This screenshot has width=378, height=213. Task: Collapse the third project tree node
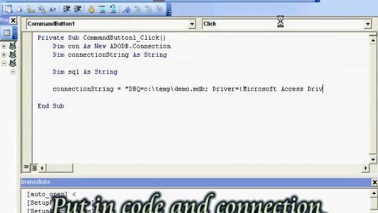point(4,63)
